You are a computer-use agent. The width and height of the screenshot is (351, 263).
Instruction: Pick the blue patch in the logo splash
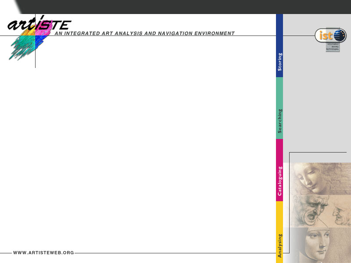(40, 40)
